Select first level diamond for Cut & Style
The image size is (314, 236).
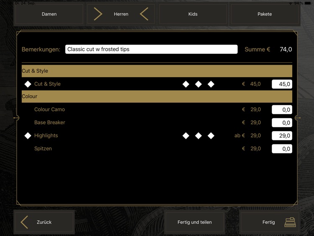[186, 84]
